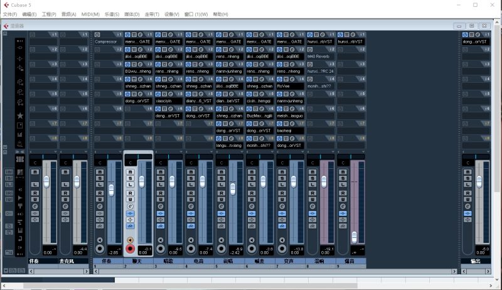Toggle the monitor button on 说唱 channel

[222, 240]
